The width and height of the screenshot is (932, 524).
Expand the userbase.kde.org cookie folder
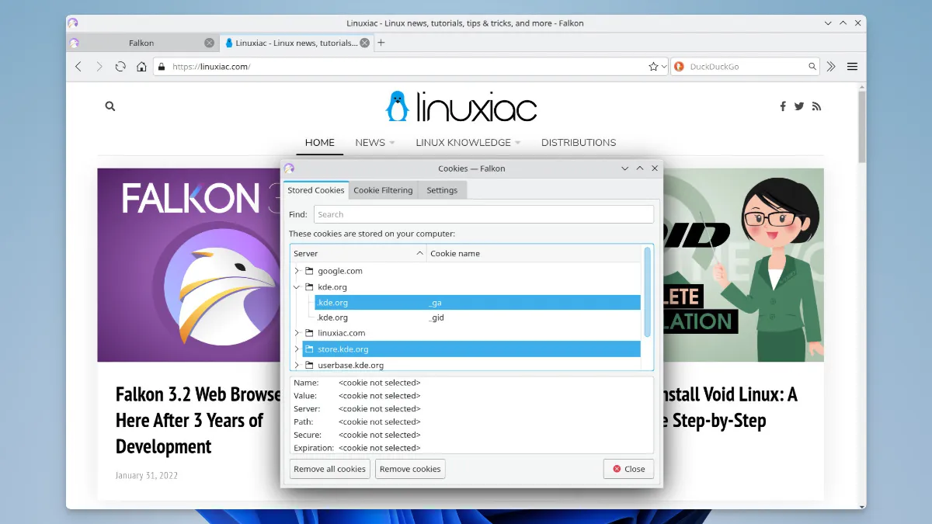click(x=297, y=365)
